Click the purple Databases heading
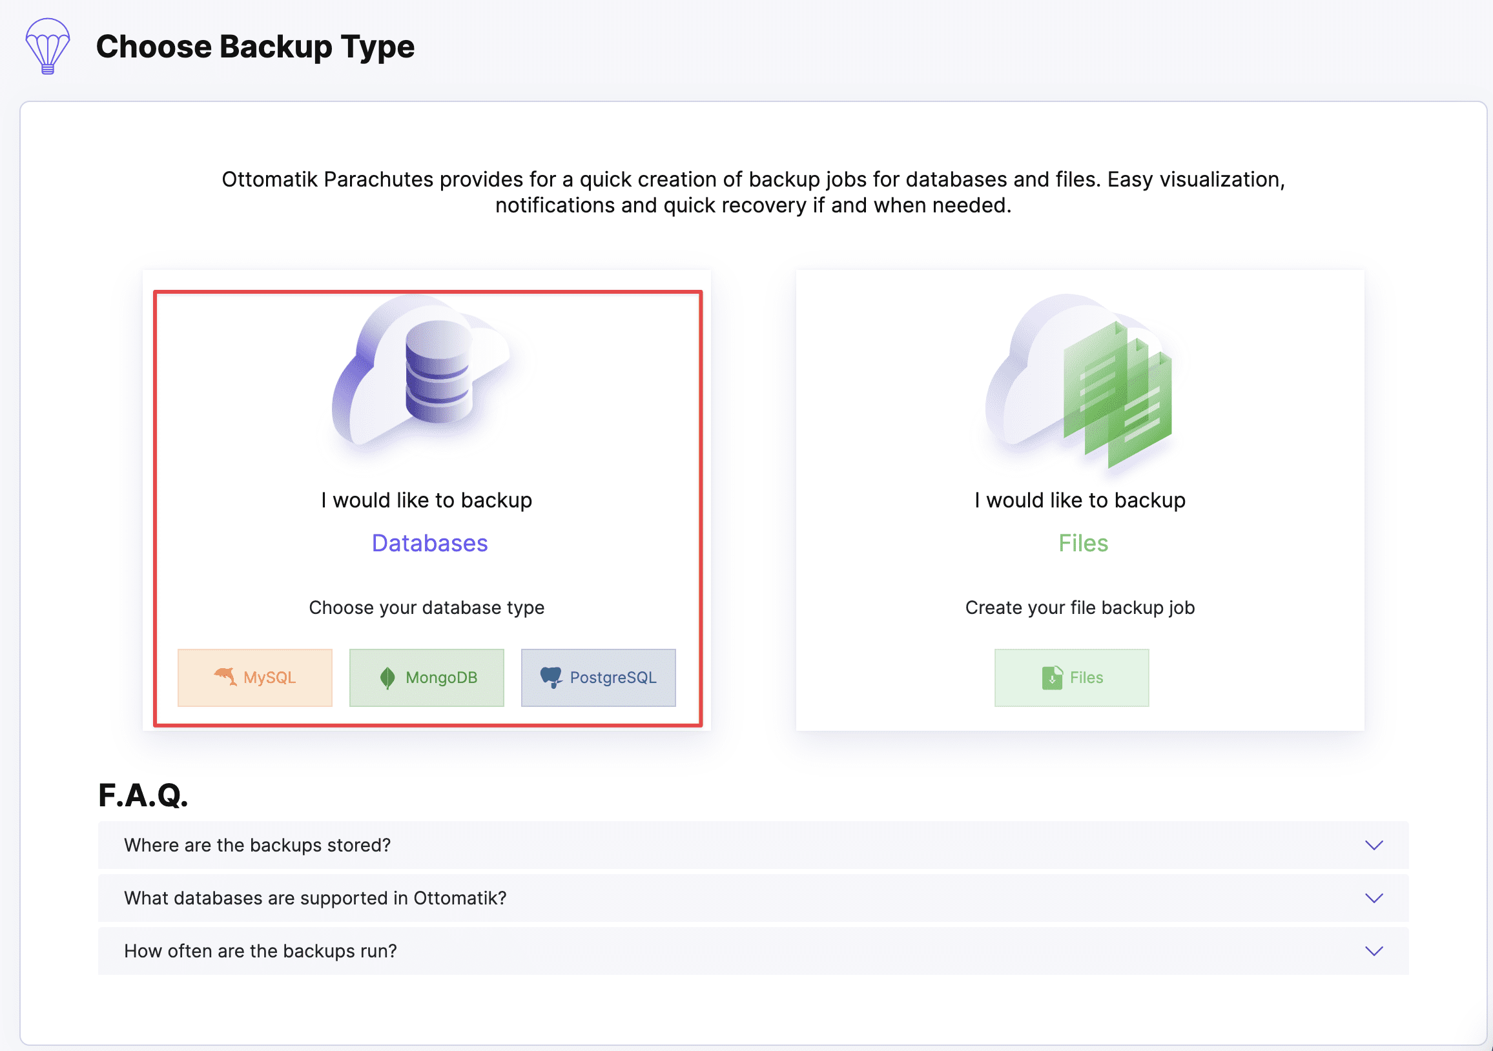Screen dimensions: 1493x1051 (x=429, y=543)
